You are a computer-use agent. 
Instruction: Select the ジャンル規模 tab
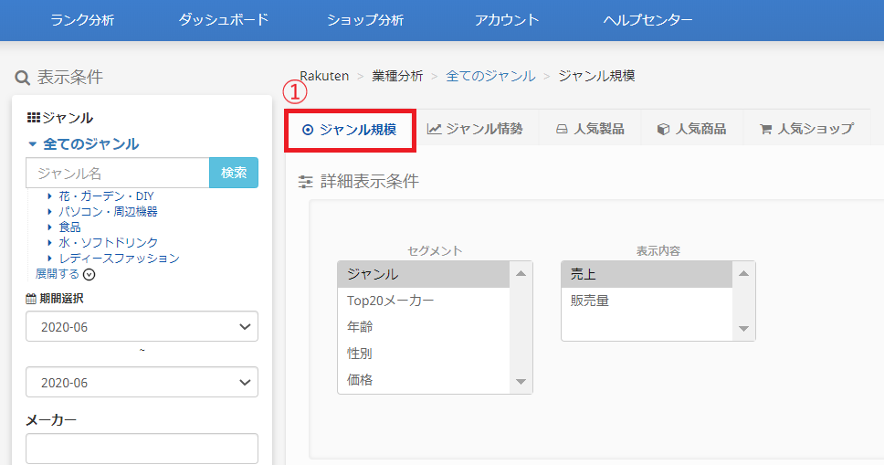pyautogui.click(x=350, y=130)
